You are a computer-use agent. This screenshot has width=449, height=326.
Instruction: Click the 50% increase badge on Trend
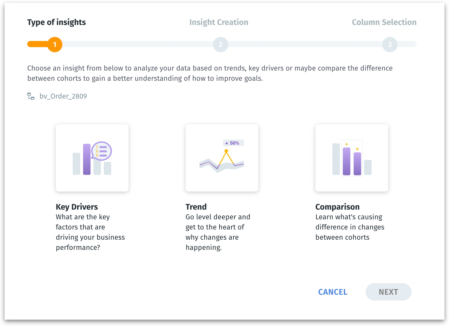coord(233,143)
